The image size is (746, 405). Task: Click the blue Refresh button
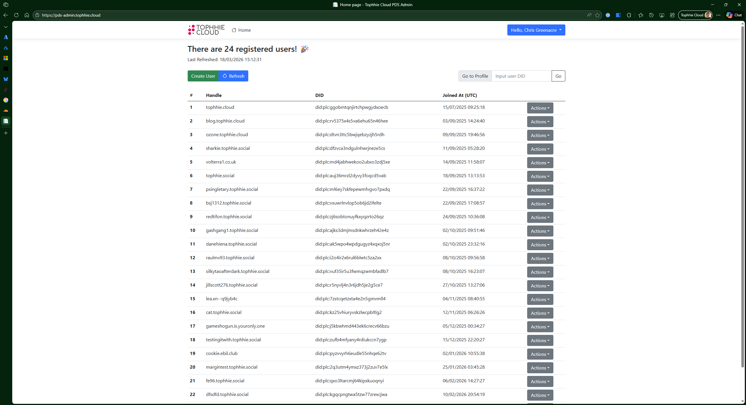[x=233, y=76]
